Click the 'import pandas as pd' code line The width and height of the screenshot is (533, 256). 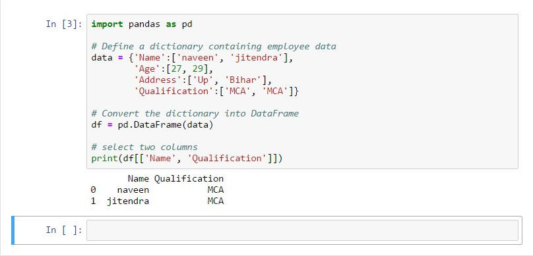coord(142,24)
